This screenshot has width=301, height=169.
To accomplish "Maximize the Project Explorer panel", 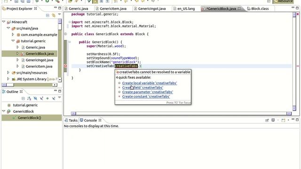I will pos(60,8).
